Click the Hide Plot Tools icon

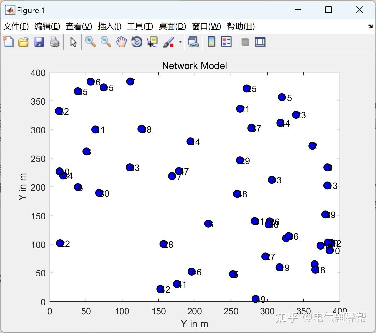tap(245, 42)
